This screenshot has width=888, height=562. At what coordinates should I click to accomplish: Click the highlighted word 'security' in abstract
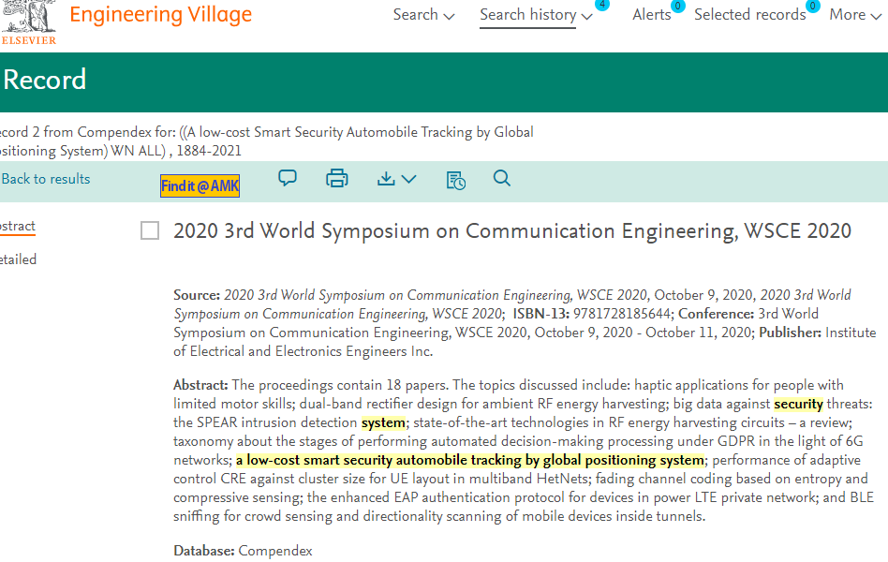pyautogui.click(x=798, y=404)
